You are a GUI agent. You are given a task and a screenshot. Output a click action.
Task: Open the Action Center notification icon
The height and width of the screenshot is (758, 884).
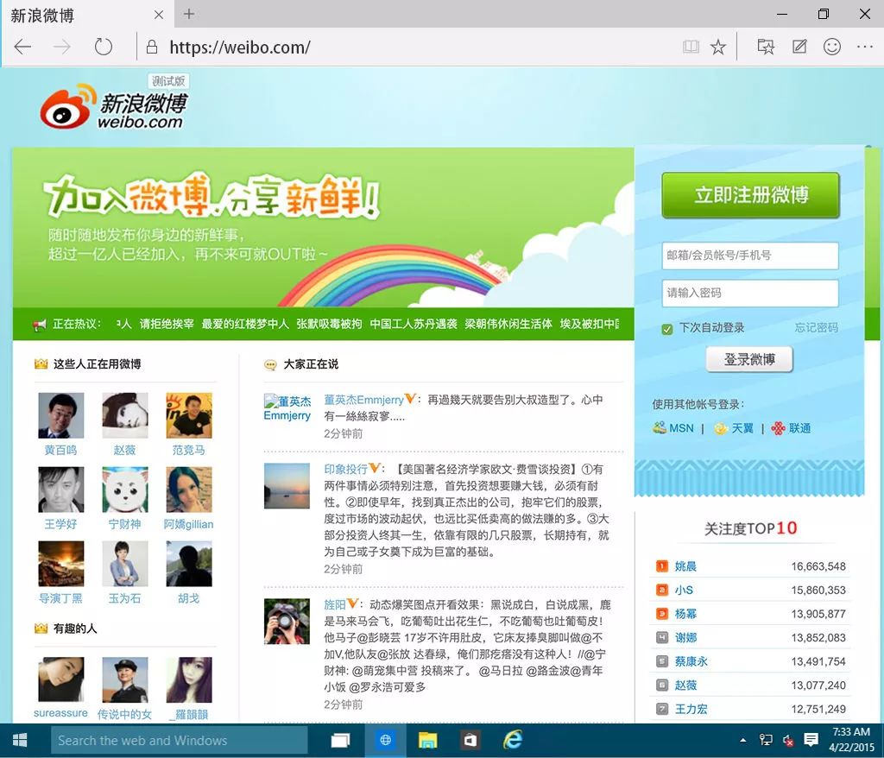click(x=811, y=739)
